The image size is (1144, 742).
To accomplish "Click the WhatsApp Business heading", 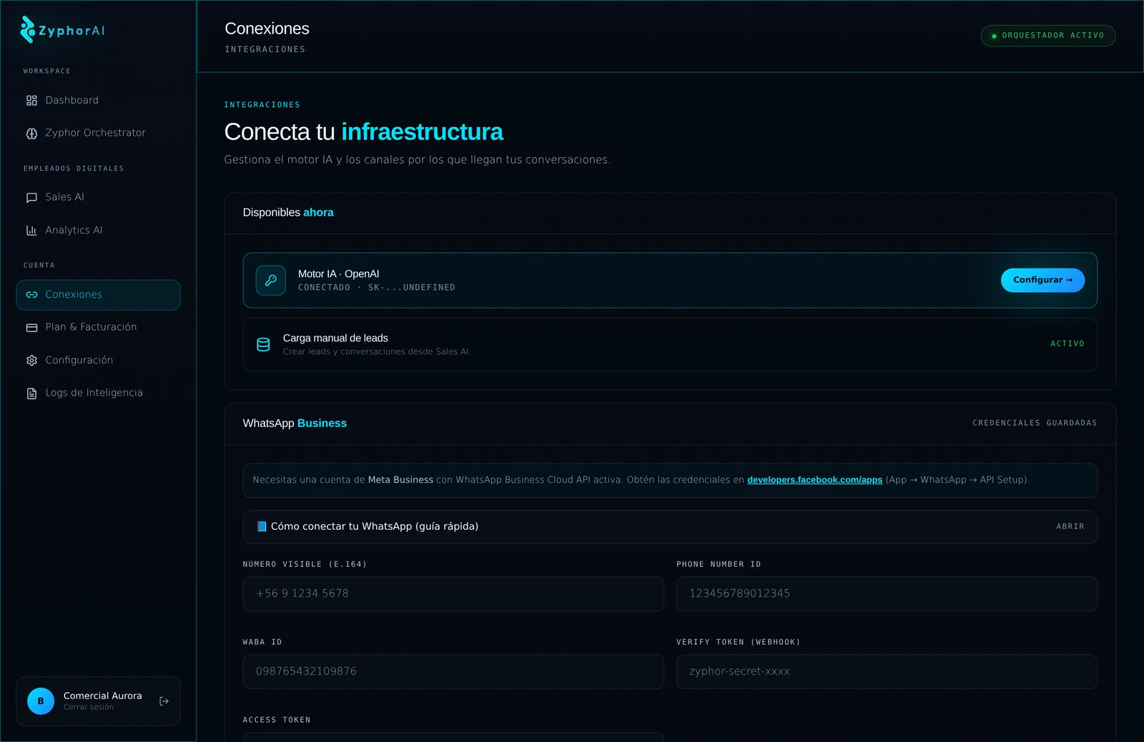I will pos(295,423).
